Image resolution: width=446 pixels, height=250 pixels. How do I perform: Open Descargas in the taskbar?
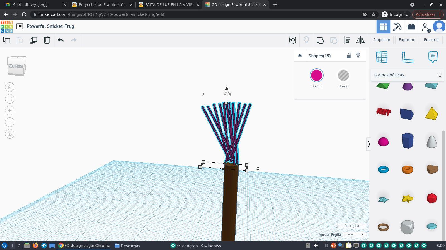(127, 246)
